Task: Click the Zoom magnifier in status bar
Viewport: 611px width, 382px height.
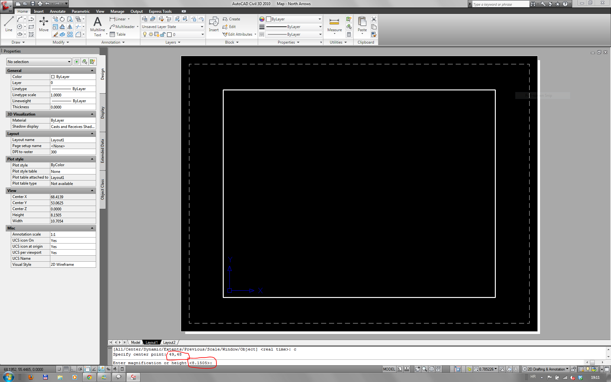Action: pyautogui.click(x=424, y=369)
